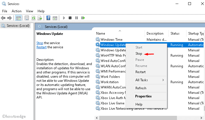Click the Export List toolbar icon
The width and height of the screenshot is (205, 120).
click(x=40, y=18)
